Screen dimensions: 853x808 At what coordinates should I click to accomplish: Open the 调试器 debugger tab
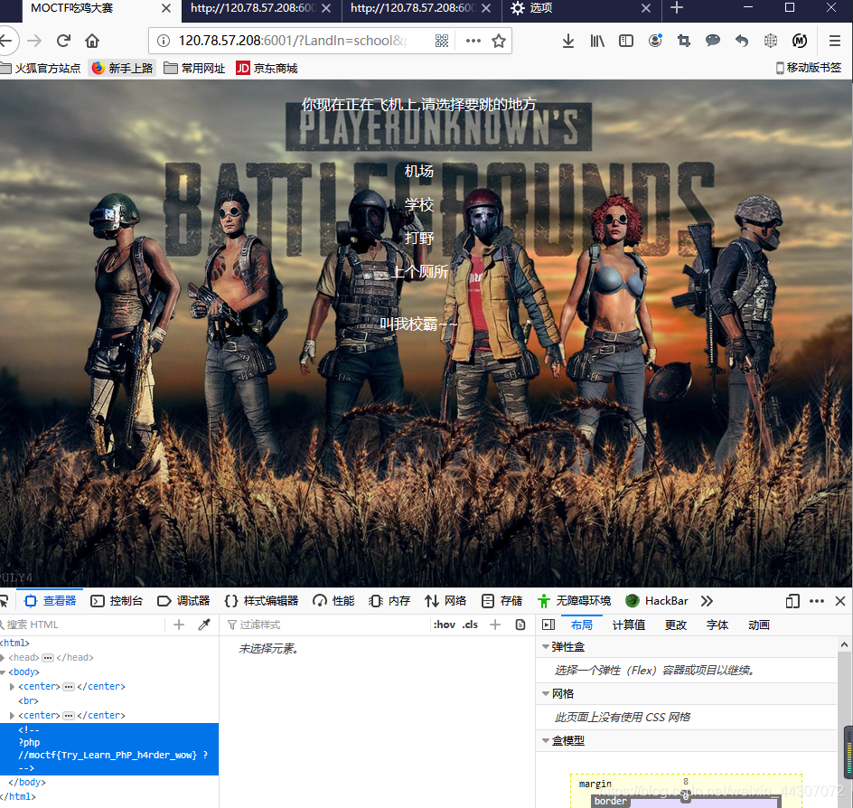183,601
